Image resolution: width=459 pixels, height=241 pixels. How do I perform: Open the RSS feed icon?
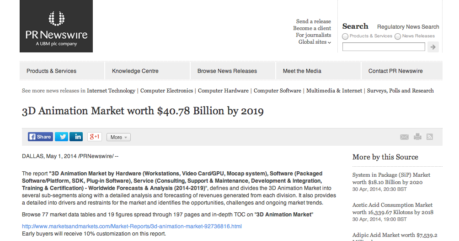pos(429,137)
